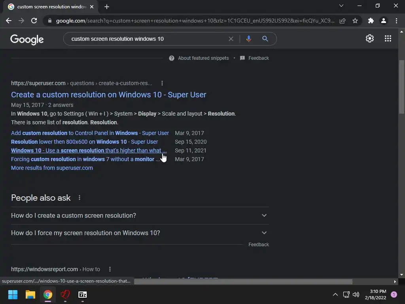Expand 'How do I force my screen resolution'
Screen dimensions: 405x304
(140, 233)
